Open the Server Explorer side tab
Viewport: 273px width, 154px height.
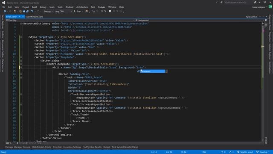point(3,22)
